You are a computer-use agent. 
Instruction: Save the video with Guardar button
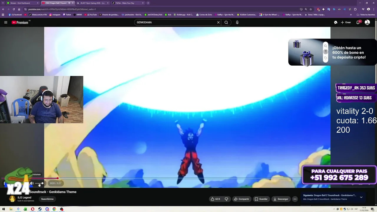[261, 199]
